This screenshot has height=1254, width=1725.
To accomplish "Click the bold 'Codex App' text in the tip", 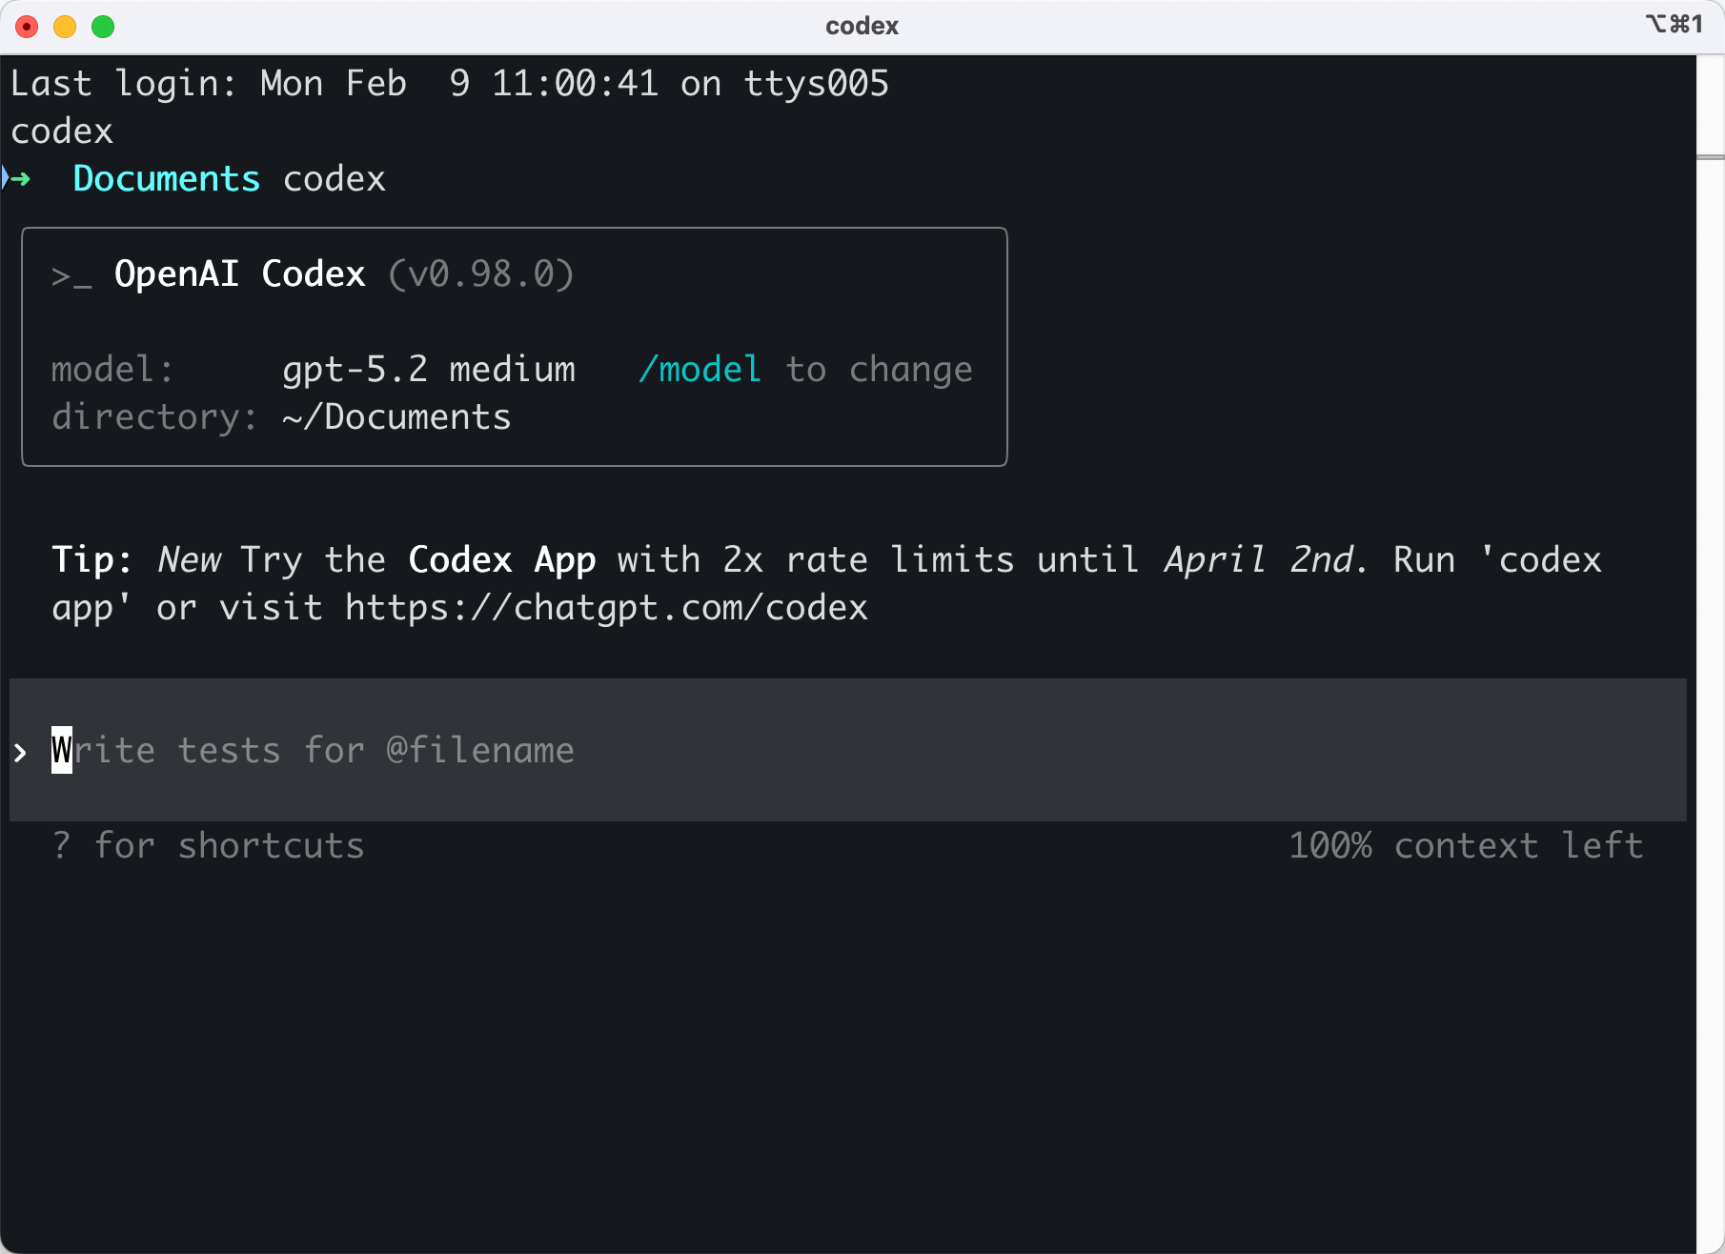I will click(x=501, y=560).
